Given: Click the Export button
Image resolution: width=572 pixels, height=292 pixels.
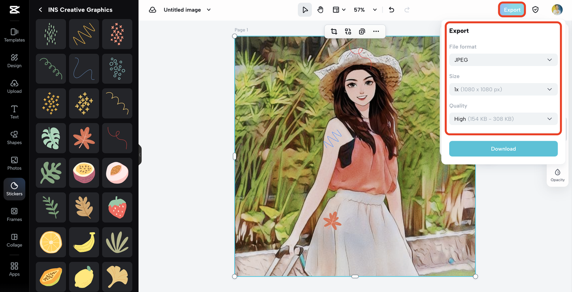Looking at the screenshot, I should click(512, 10).
